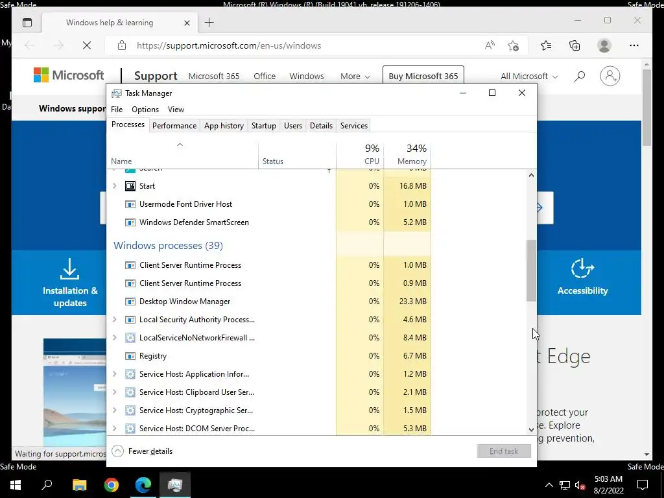This screenshot has height=498, width=664.
Task: Click the Registry process icon
Action: (130, 356)
